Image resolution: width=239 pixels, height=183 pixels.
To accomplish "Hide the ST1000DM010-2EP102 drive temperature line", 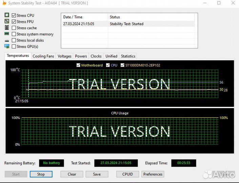I will tap(122, 65).
